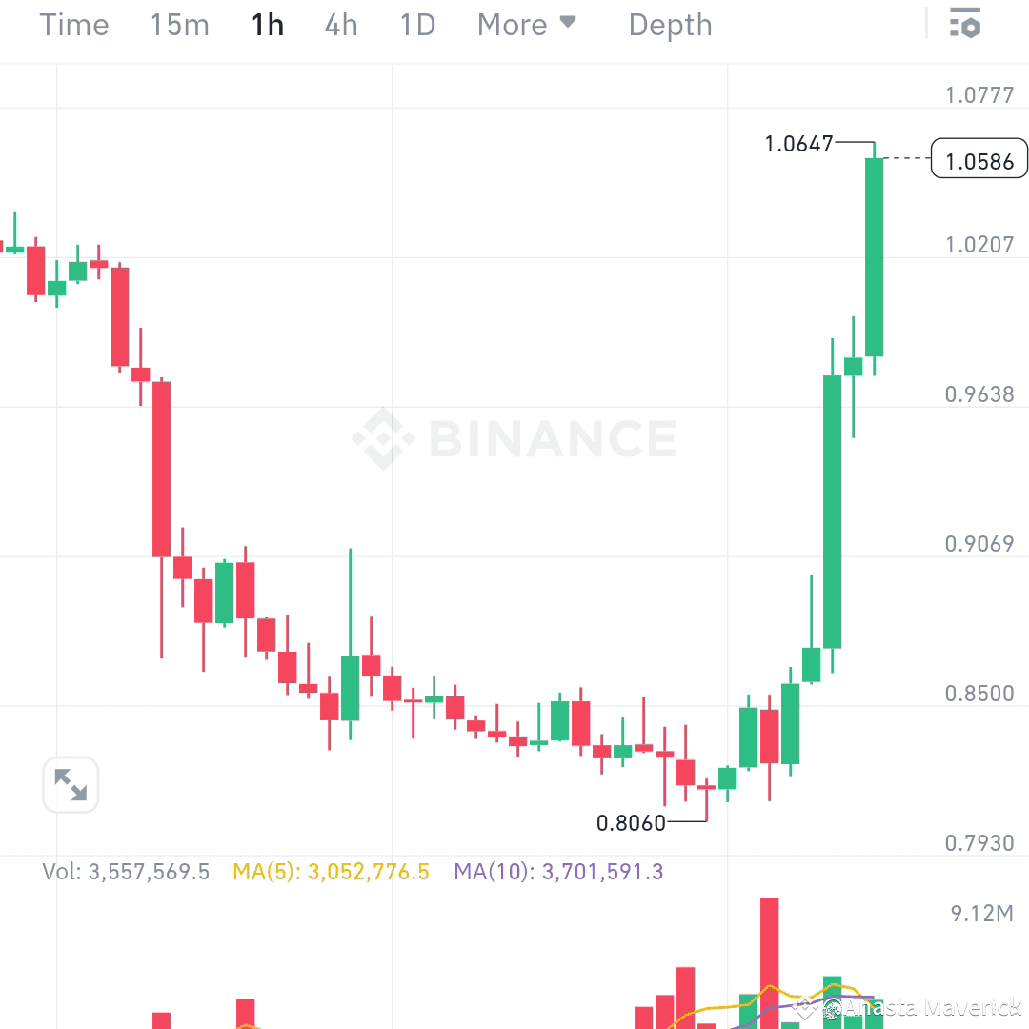Expand the More menu chevron
Screen dimensions: 1029x1029
point(569,26)
